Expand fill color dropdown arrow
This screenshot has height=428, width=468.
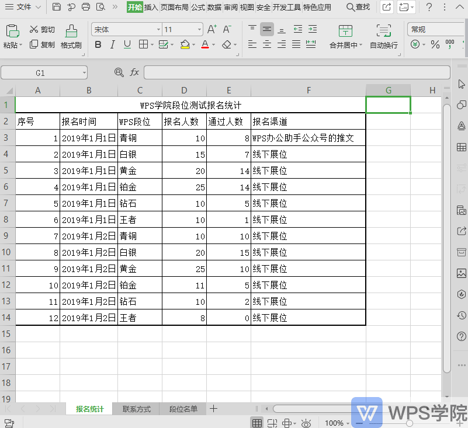(193, 45)
